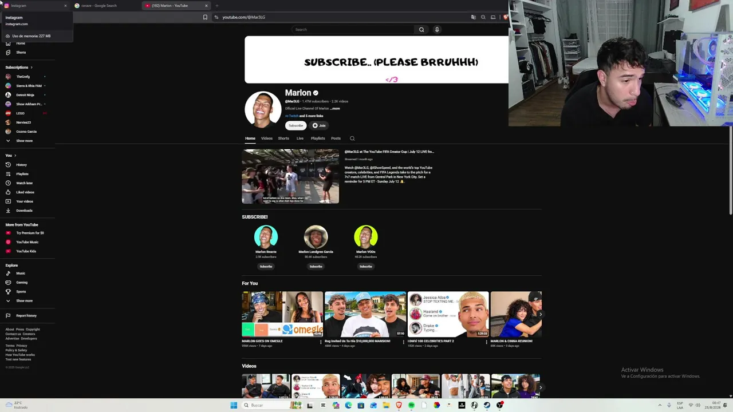The height and width of the screenshot is (412, 733).
Task: Click the Shorts icon in the sidebar
Action: 8,53
